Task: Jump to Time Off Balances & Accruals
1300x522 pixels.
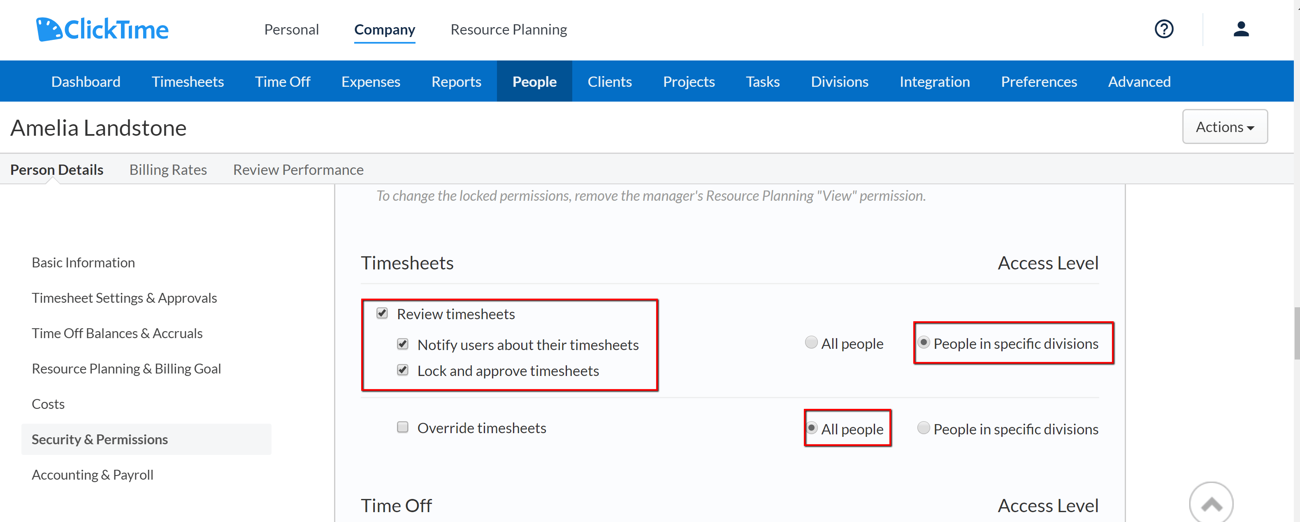Action: (117, 333)
